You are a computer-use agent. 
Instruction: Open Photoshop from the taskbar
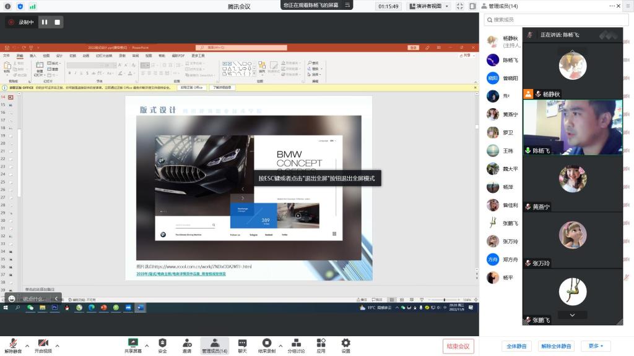pos(54,308)
